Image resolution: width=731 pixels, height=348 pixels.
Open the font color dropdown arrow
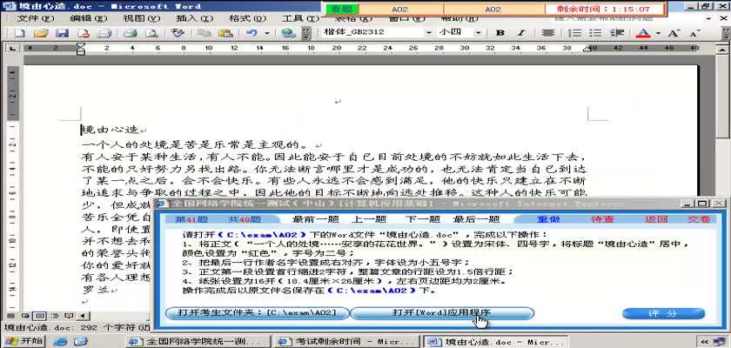pos(658,33)
